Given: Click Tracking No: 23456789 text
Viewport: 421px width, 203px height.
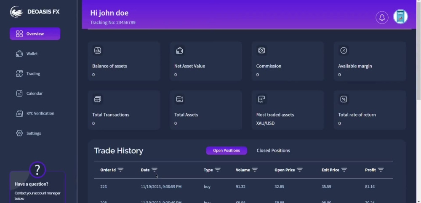Looking at the screenshot, I should click(x=113, y=23).
